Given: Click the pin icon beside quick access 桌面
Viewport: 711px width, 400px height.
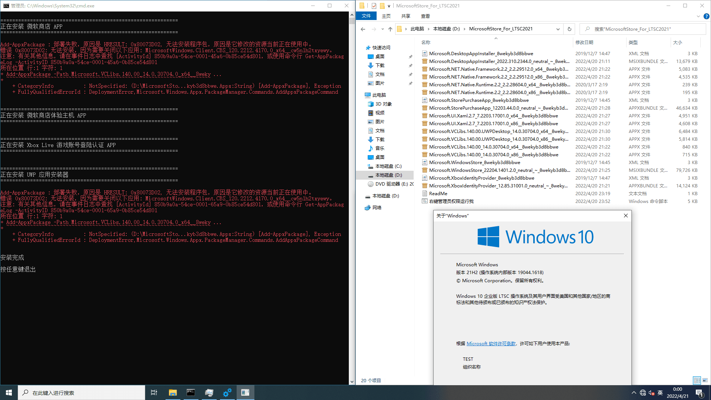Looking at the screenshot, I should tap(410, 57).
